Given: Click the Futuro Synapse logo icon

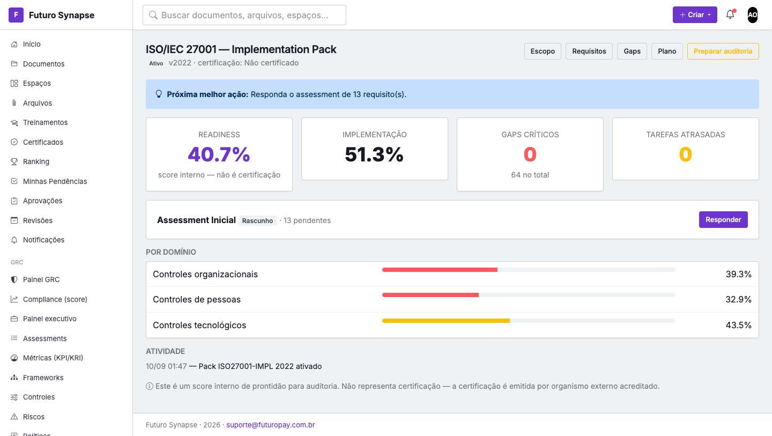Looking at the screenshot, I should point(16,15).
